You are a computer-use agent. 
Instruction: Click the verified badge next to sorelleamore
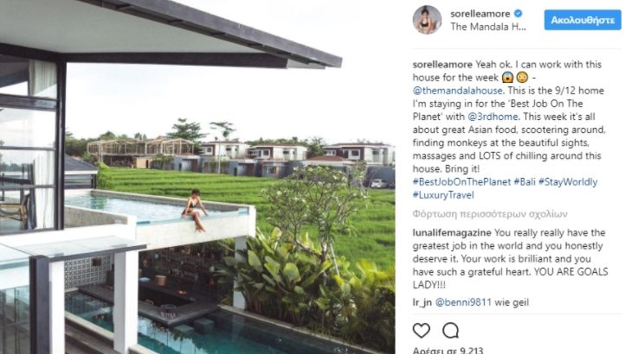point(518,14)
